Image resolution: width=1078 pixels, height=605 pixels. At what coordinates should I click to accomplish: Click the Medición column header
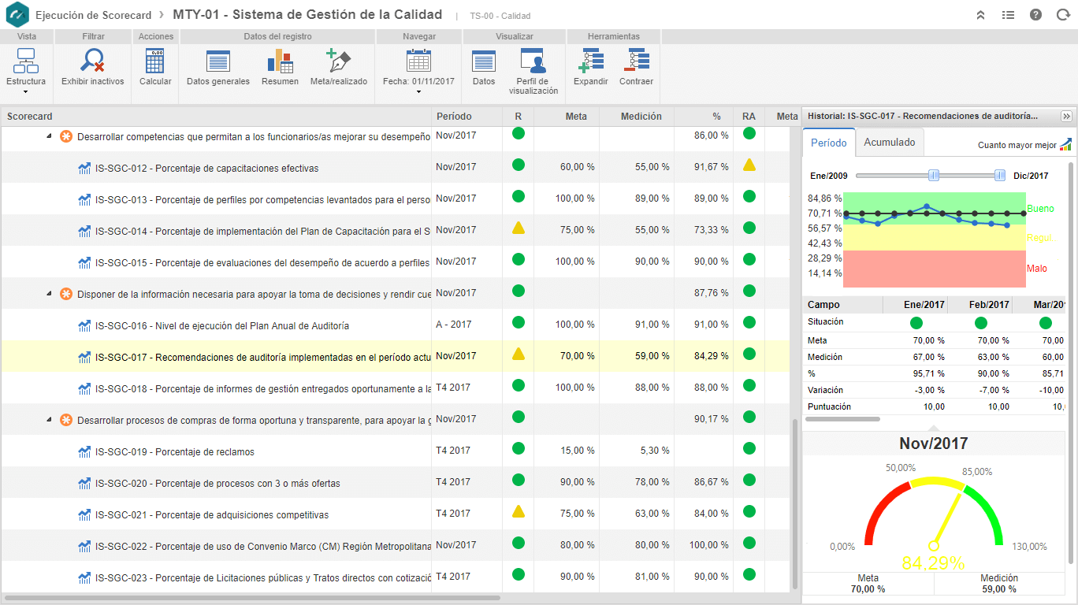tap(637, 117)
